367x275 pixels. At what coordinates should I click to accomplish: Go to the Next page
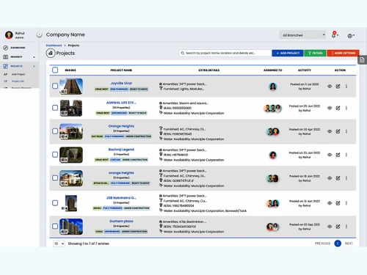tap(349, 243)
